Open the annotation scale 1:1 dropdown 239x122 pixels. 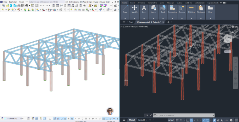coord(226,120)
